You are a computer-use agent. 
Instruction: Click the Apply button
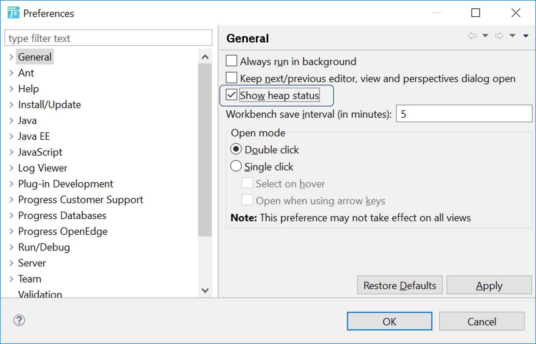(x=489, y=285)
